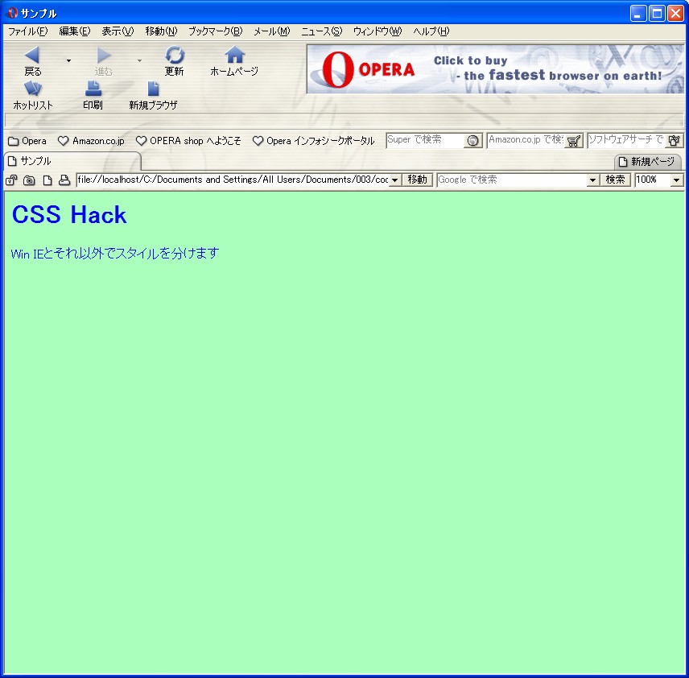Image resolution: width=689 pixels, height=678 pixels.
Task: Click the lock security icon in address bar
Action: pos(11,180)
